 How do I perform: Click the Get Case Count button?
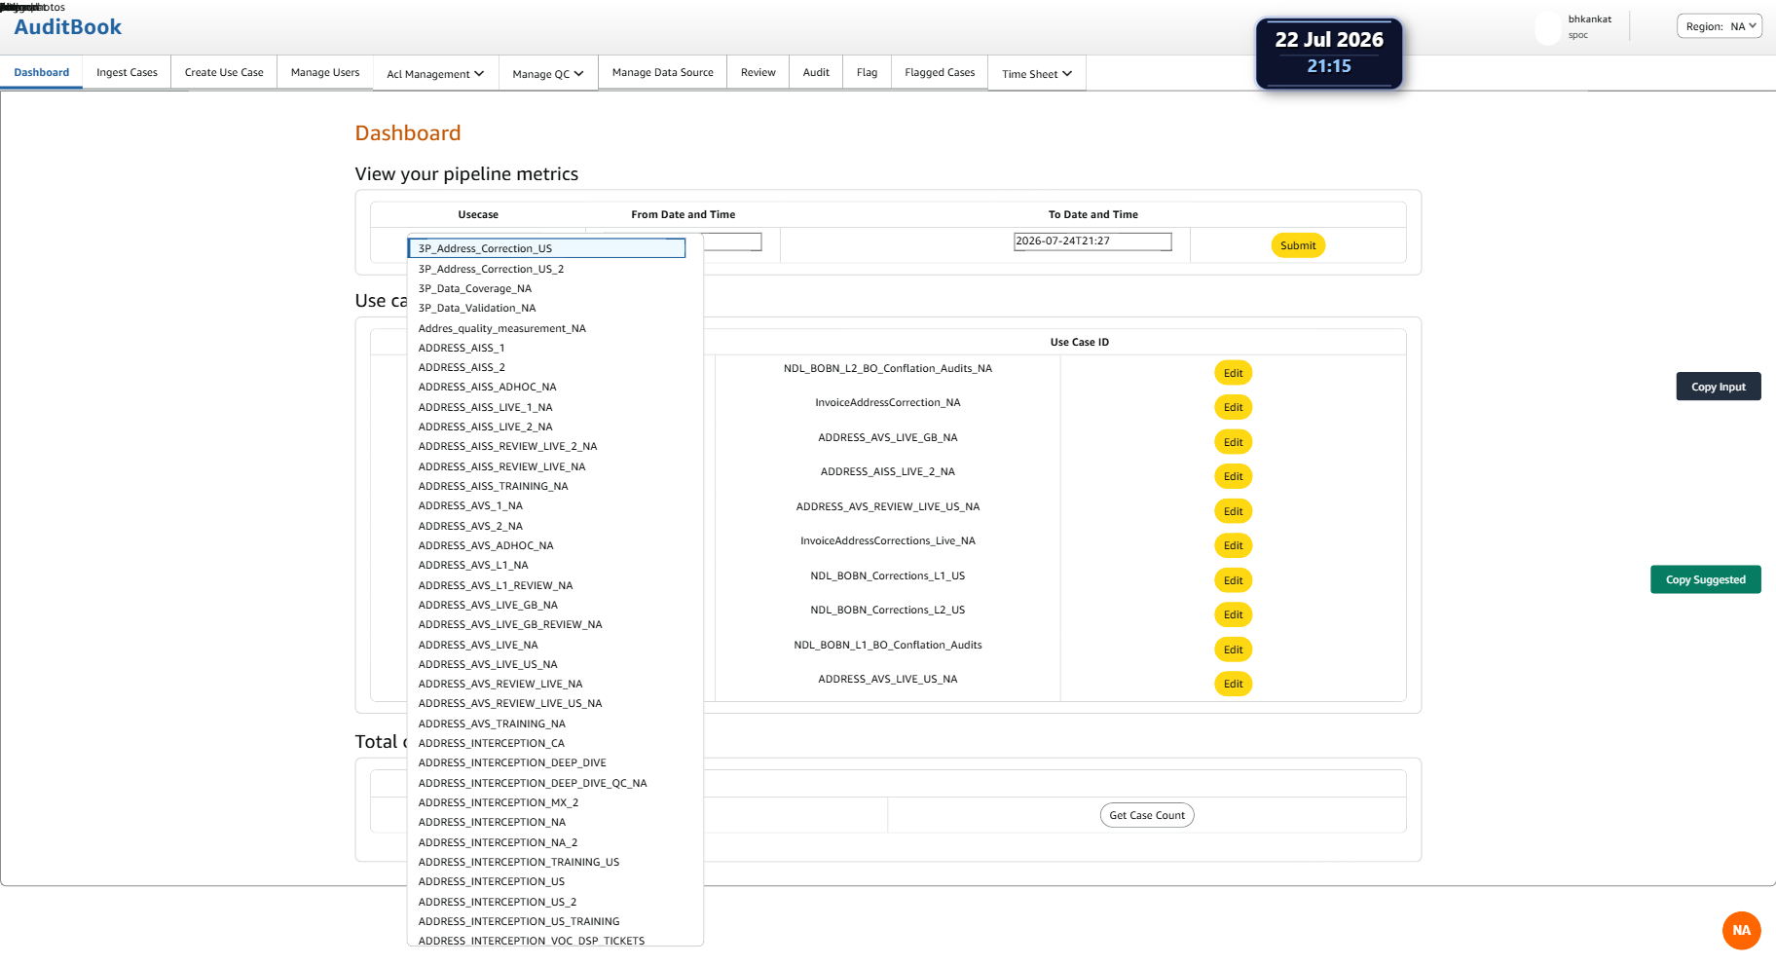(1147, 815)
